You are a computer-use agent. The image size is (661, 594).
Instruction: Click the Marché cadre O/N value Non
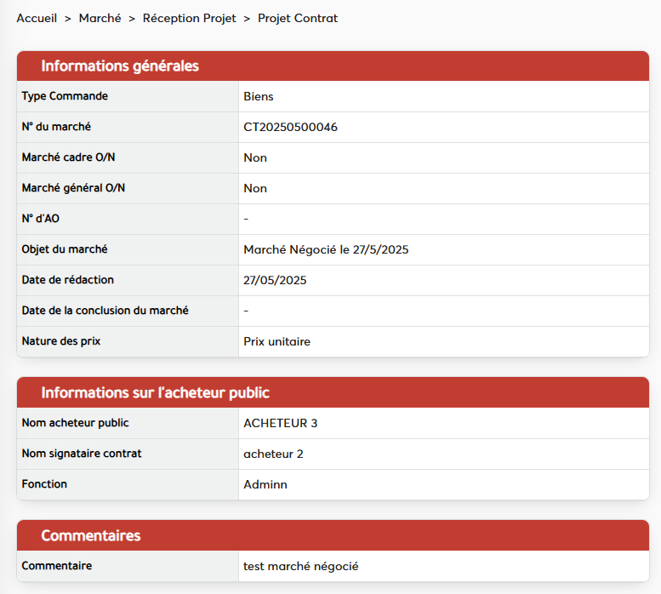pyautogui.click(x=255, y=157)
